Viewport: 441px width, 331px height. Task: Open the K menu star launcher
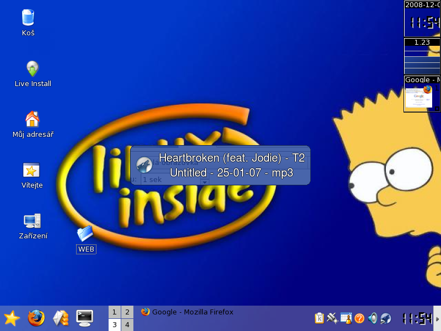point(12,318)
